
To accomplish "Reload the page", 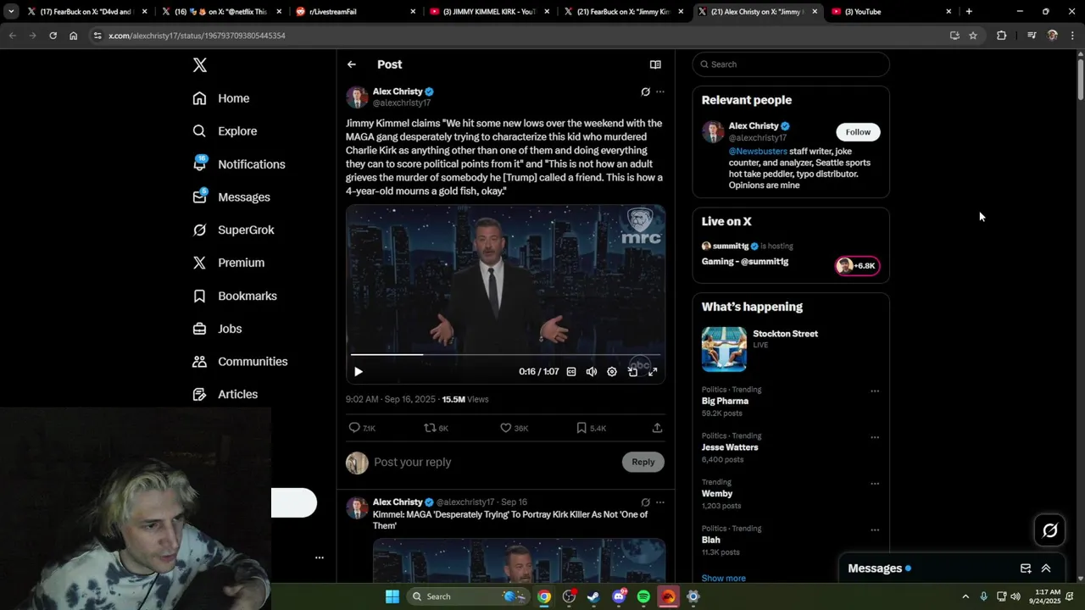I will [x=53, y=36].
